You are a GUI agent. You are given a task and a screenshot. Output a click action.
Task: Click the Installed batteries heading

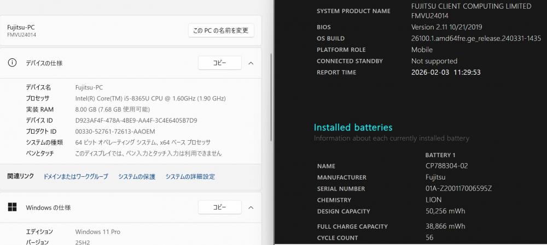pos(353,127)
